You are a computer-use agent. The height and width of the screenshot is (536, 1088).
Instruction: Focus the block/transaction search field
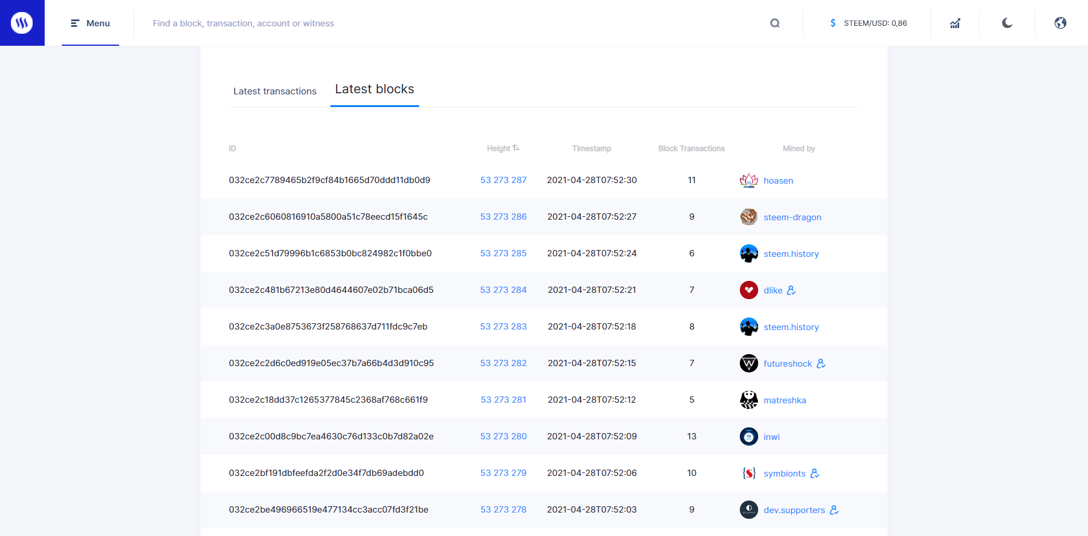tap(452, 23)
